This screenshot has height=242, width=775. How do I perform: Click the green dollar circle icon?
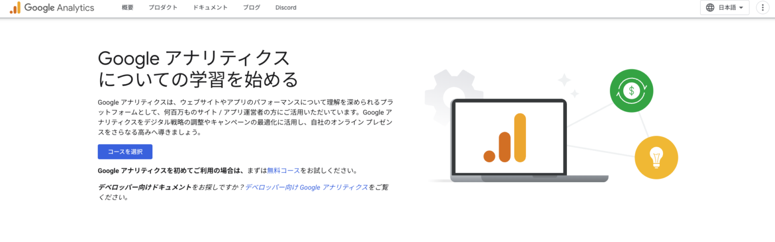click(631, 91)
